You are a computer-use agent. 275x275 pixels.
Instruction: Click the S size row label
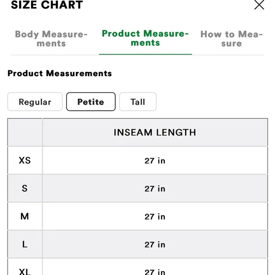click(25, 188)
